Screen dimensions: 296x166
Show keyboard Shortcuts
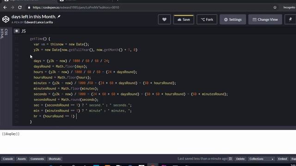55,159
